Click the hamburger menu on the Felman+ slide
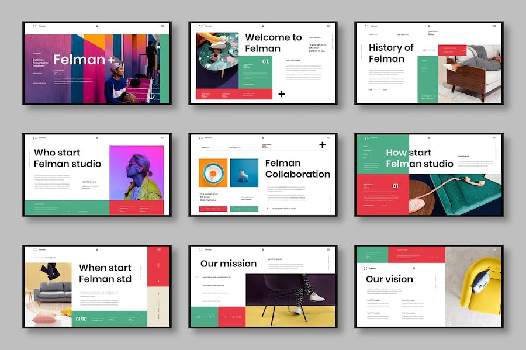The width and height of the screenshot is (526, 350). 162,26
